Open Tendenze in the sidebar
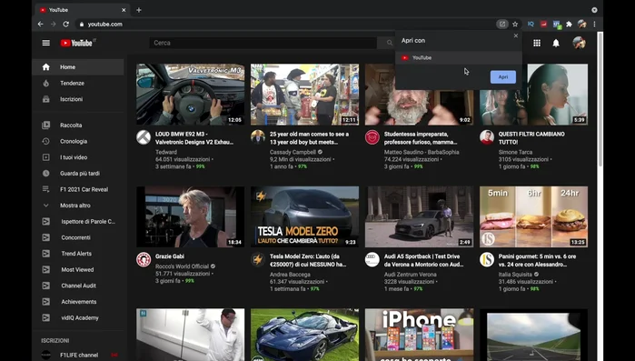 click(x=78, y=83)
